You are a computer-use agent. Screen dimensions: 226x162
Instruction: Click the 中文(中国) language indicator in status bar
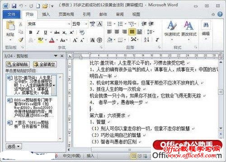(71, 156)
